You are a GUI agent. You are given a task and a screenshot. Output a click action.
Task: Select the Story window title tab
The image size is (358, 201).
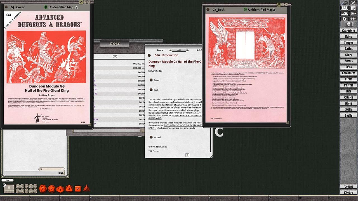[x=114, y=44]
